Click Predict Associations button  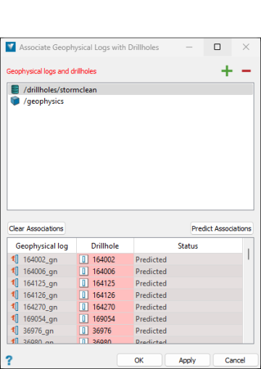(x=222, y=228)
